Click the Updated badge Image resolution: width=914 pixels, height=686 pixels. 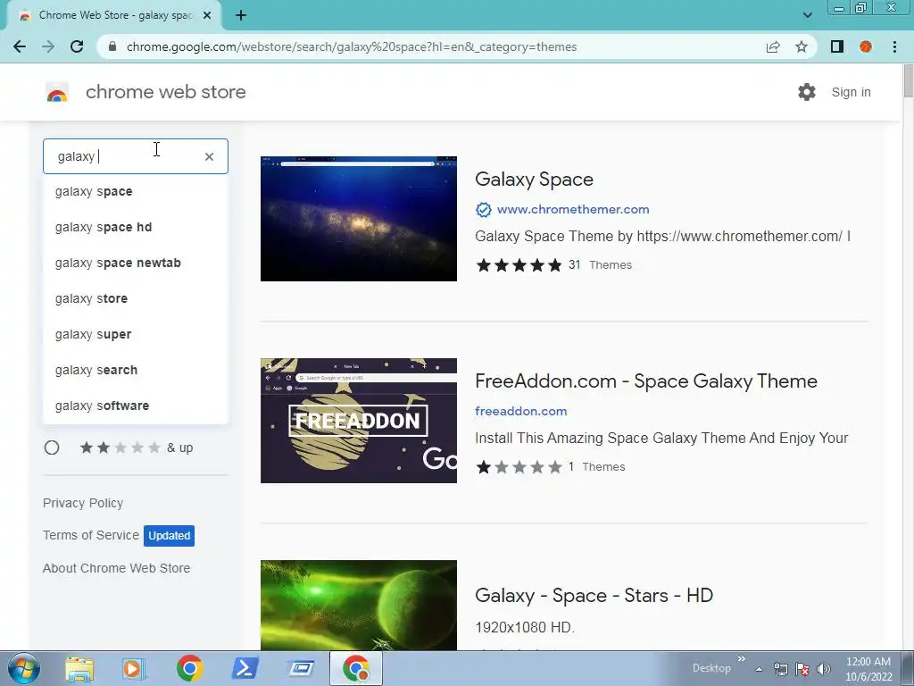169,536
